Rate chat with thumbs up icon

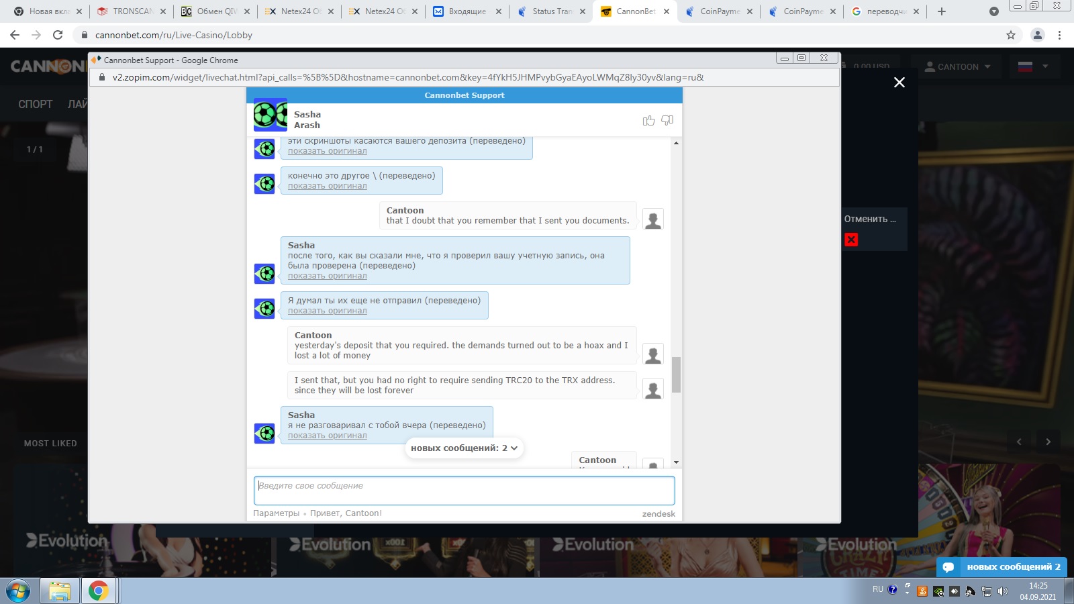[x=648, y=120]
